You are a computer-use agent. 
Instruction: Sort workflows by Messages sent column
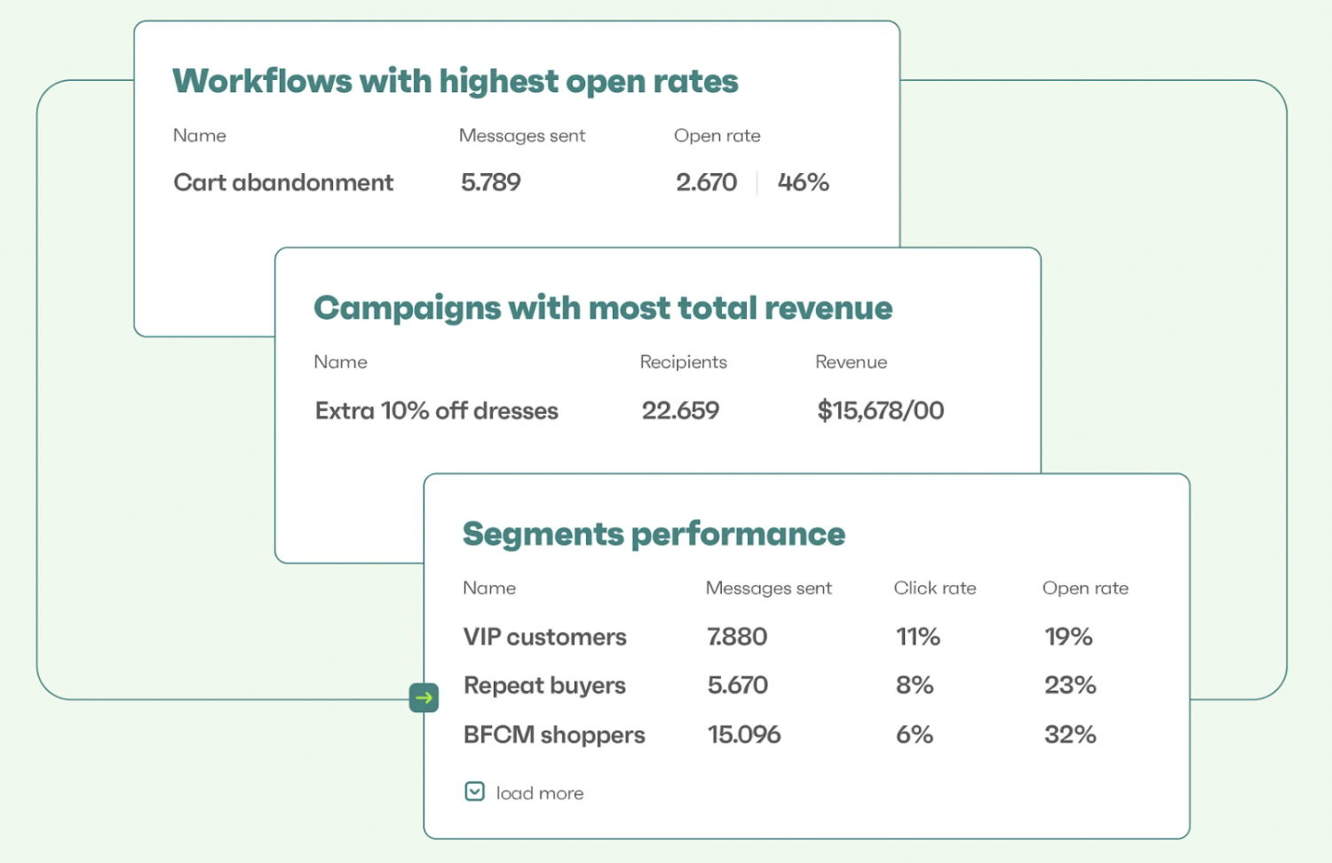pos(522,136)
